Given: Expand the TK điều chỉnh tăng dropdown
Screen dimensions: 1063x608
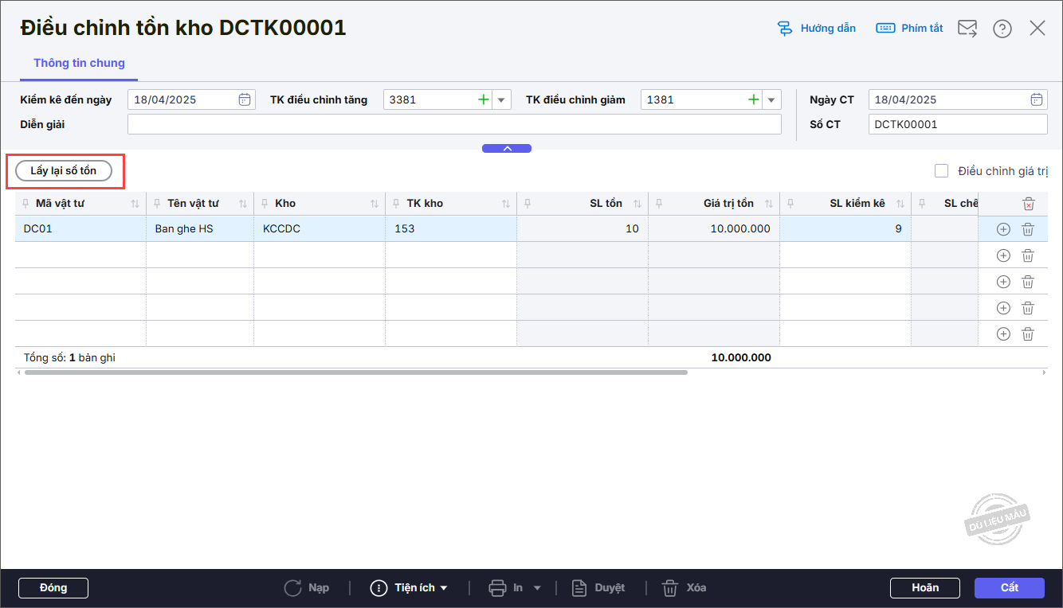Looking at the screenshot, I should tap(501, 99).
